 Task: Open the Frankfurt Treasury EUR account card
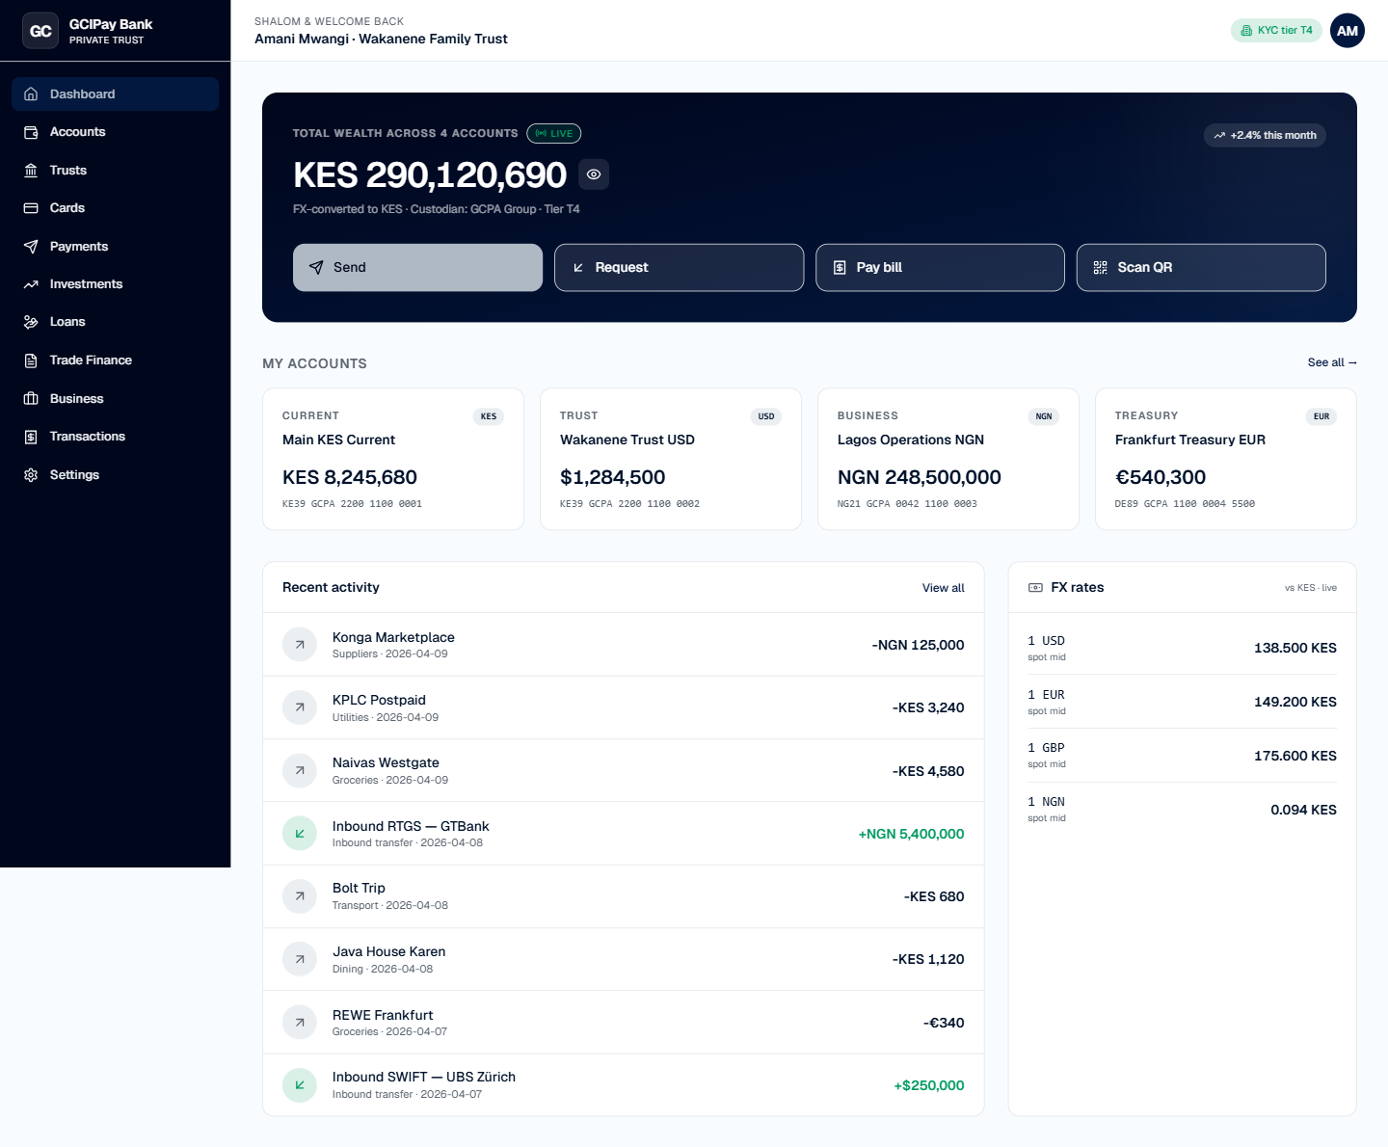click(1226, 460)
